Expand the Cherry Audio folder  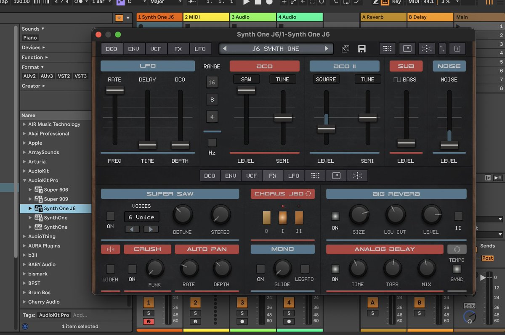click(24, 302)
